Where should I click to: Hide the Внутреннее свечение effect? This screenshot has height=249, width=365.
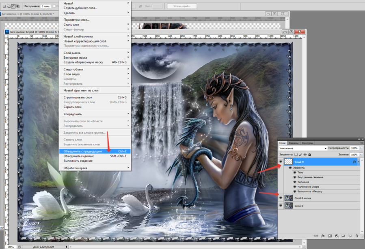[x=295, y=177]
